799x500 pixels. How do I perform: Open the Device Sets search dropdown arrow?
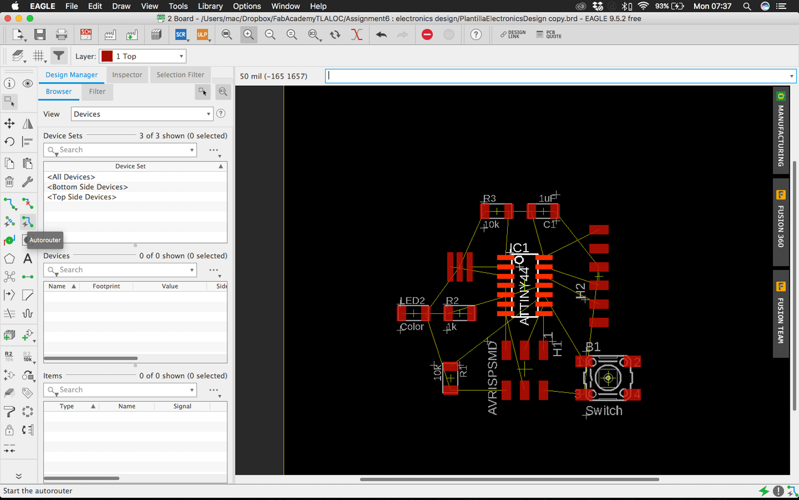point(192,150)
